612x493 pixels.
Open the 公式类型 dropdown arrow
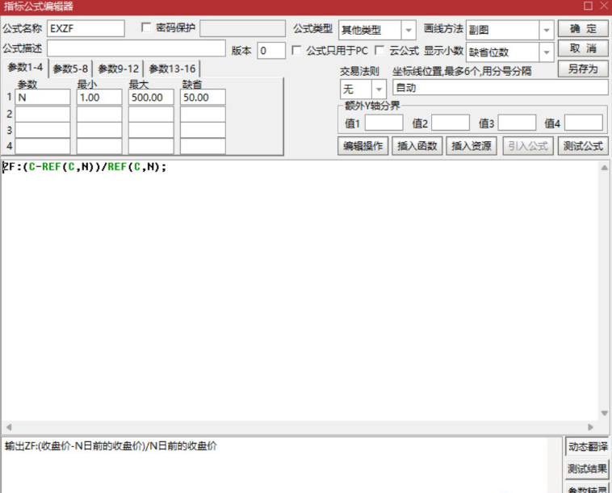click(409, 30)
